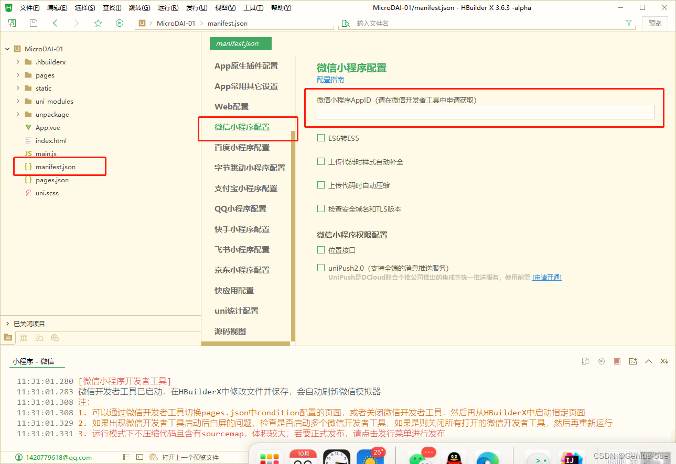
Task: Open the weather app dock icon
Action: pyautogui.click(x=370, y=457)
